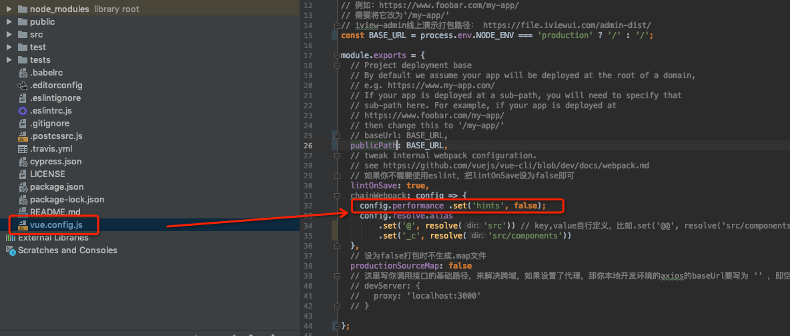This screenshot has width=790, height=336.
Task: Click the .babelrc file icon
Action: (x=22, y=73)
